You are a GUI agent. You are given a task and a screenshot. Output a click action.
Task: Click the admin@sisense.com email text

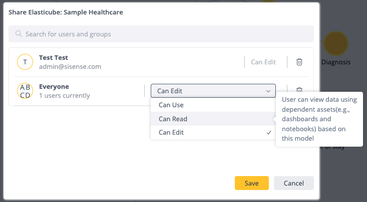point(70,67)
